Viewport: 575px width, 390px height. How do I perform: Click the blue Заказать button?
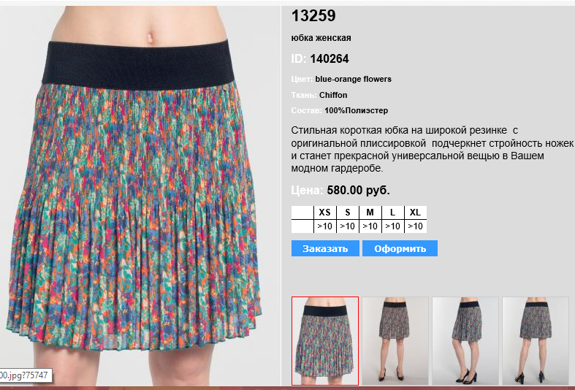click(x=325, y=248)
